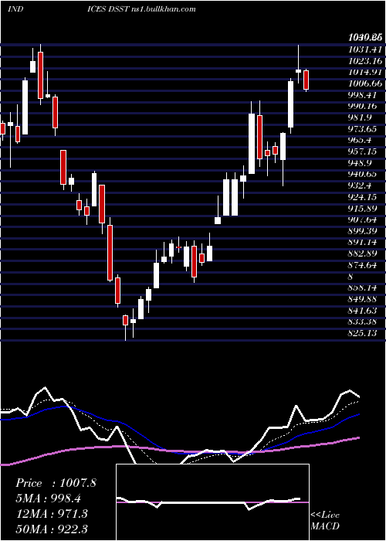Viewport: 386px width, 541px height.
Task: Click the 948.9 price axis label
Action: coord(361,163)
